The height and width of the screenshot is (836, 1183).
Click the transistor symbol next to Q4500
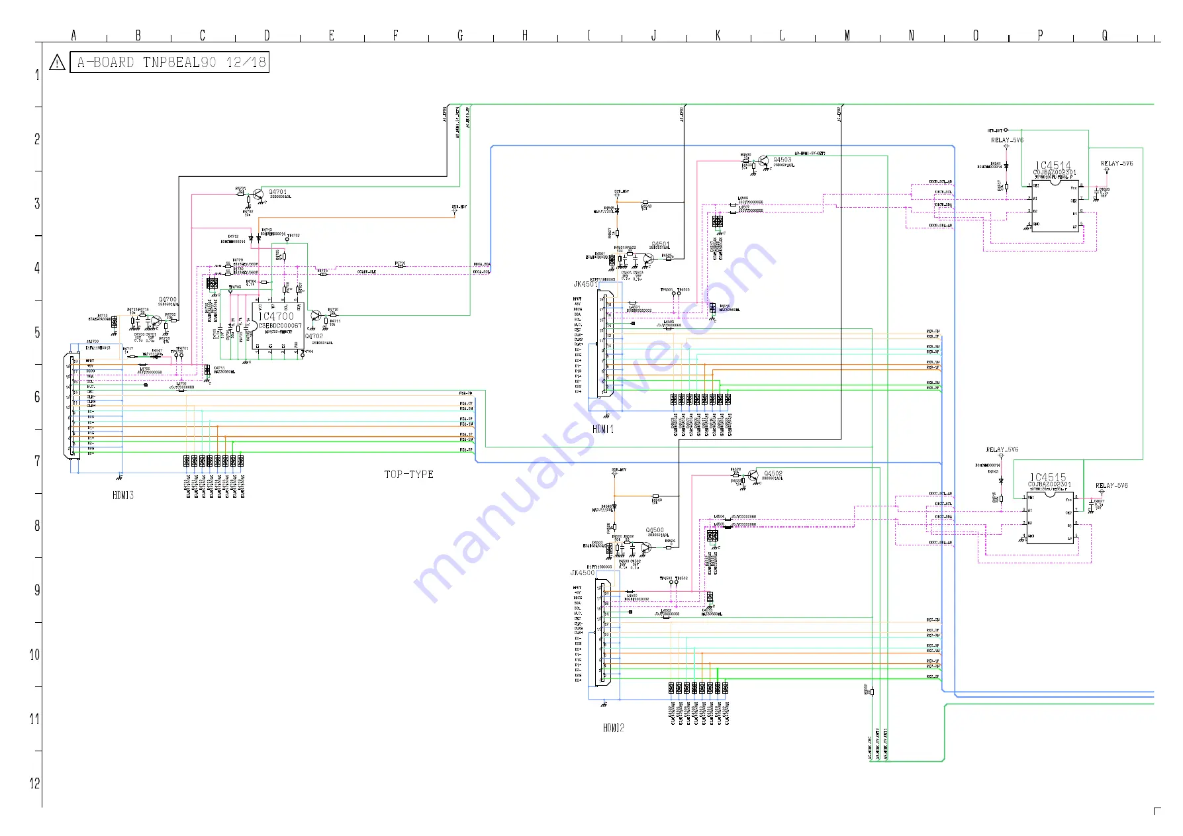coord(645,549)
